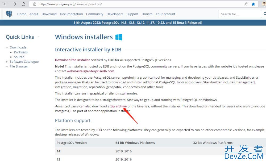Open File Browser quick link
Screen dimensions: 266x162
pyautogui.click(x=19, y=66)
